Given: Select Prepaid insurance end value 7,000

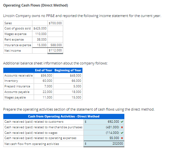Looking at the screenshot, I should [x=48, y=86].
